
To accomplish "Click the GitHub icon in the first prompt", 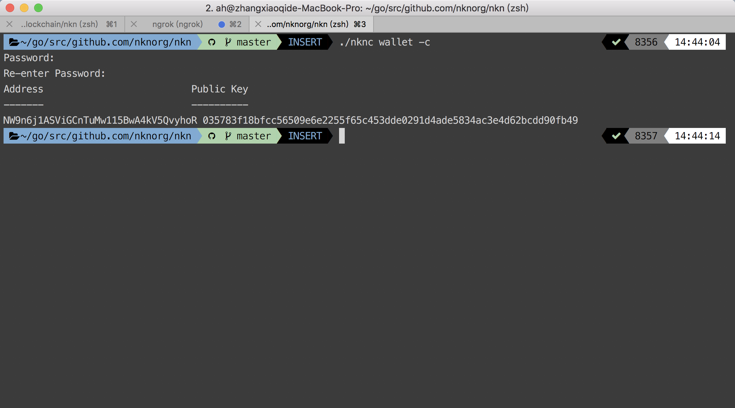I will [x=212, y=42].
